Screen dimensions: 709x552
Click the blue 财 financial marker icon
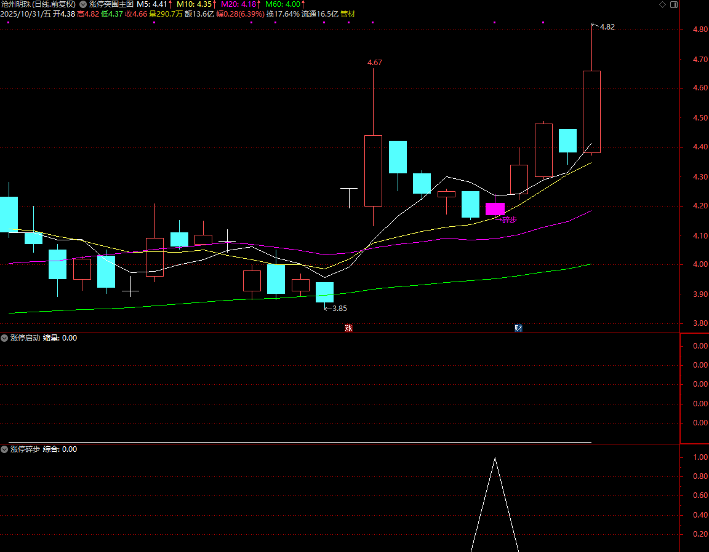[519, 328]
